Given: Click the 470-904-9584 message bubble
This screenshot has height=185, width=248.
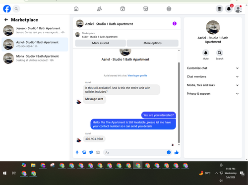Looking at the screenshot, I should tap(94, 139).
